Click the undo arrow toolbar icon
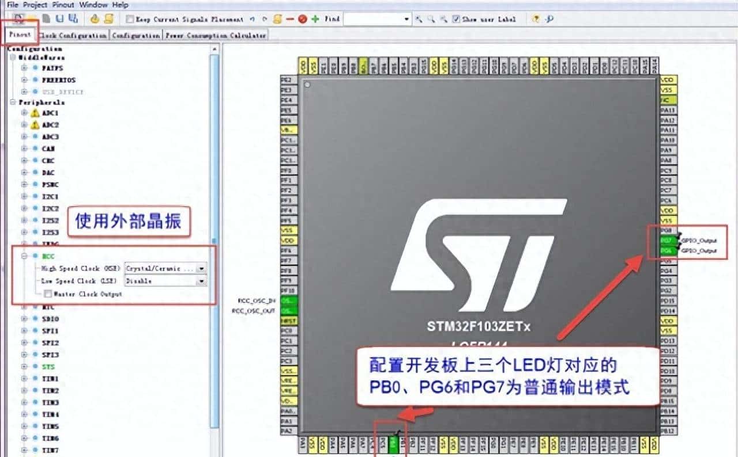738x457 pixels. pos(253,19)
